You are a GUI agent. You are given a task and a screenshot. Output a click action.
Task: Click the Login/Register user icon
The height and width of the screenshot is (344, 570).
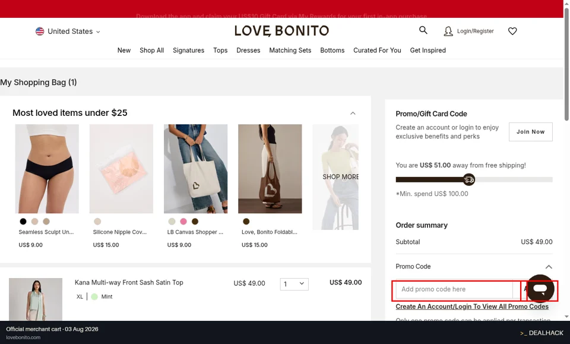click(448, 31)
